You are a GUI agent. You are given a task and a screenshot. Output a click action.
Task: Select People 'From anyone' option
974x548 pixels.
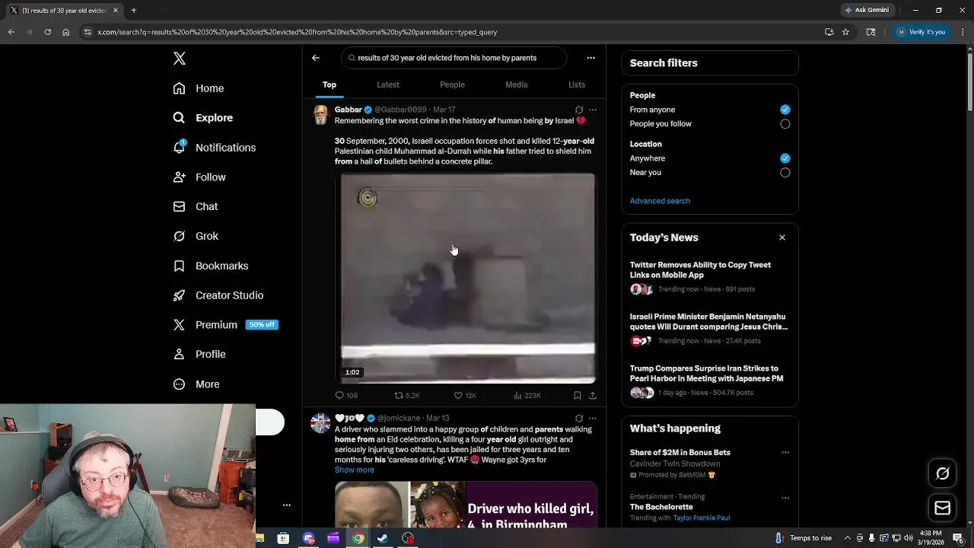785,110
